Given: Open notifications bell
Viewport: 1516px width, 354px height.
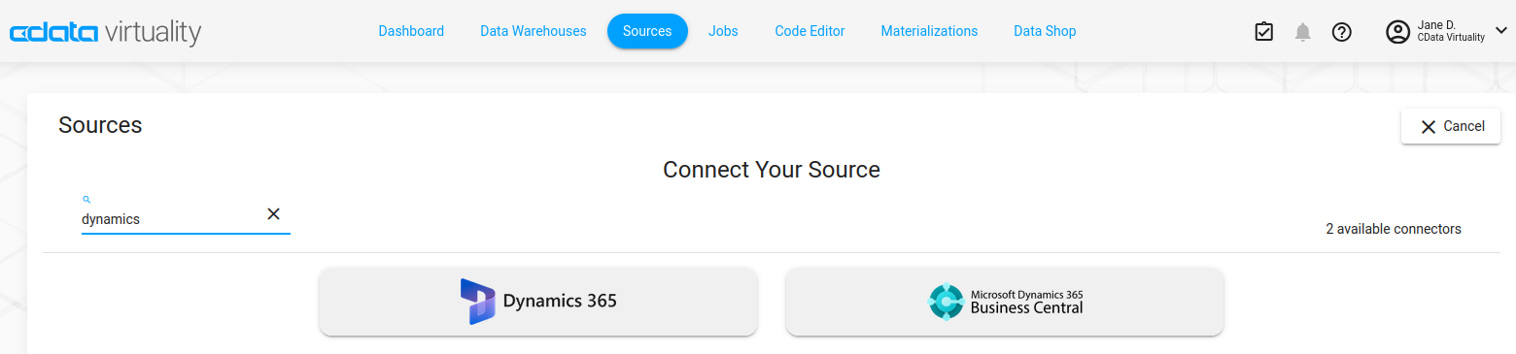Looking at the screenshot, I should (1303, 32).
